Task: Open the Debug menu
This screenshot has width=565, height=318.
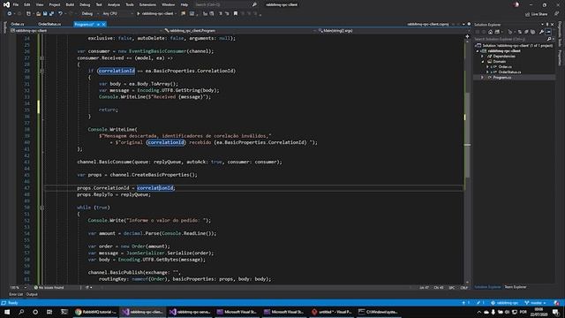Action: pos(85,4)
